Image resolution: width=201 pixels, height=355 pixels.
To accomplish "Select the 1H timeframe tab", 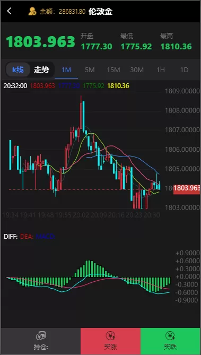I will tap(161, 70).
